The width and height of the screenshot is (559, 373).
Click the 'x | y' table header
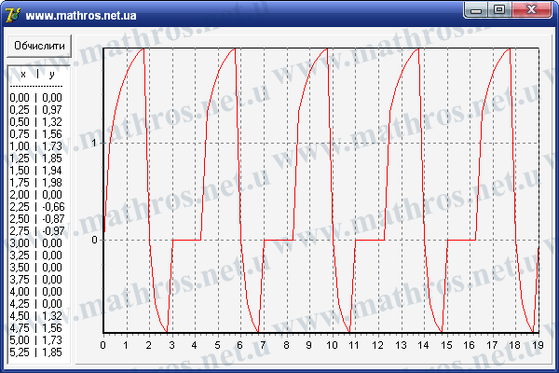point(37,75)
